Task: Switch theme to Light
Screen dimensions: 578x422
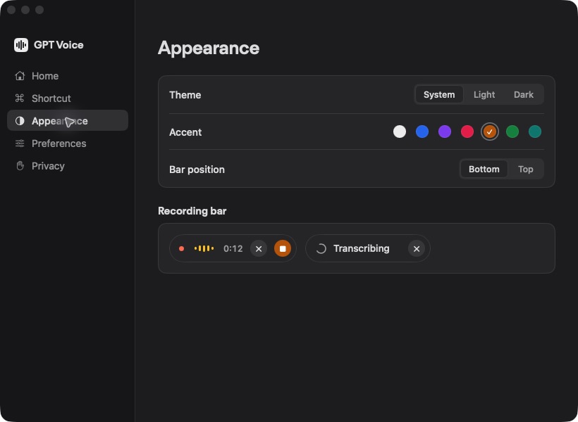Action: [484, 94]
